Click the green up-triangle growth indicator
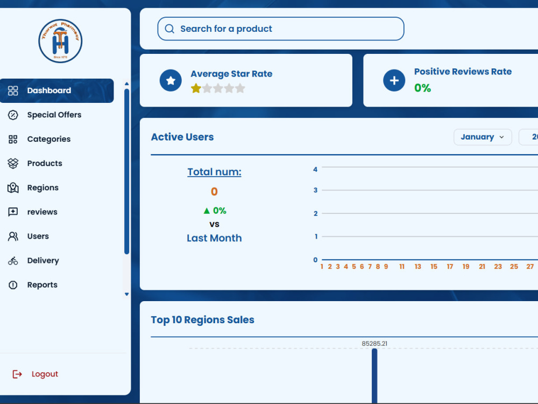 pos(207,211)
